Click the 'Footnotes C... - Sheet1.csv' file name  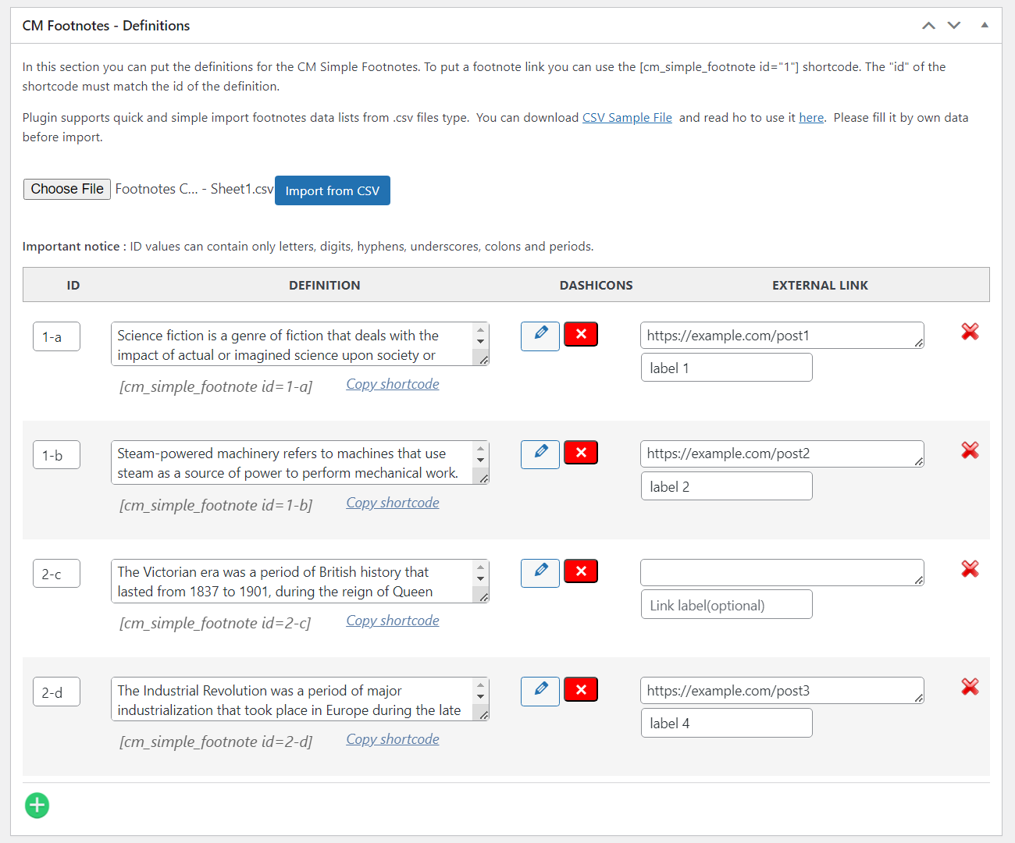pos(194,189)
